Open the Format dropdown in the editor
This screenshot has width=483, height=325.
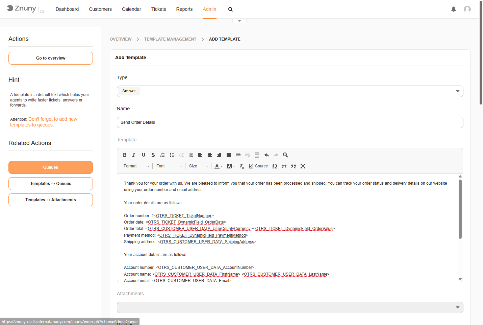coord(136,166)
